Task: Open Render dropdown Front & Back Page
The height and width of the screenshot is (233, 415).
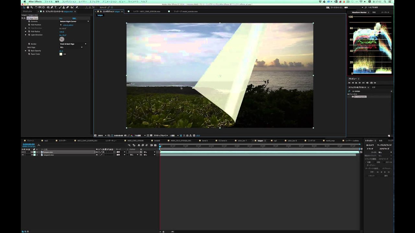Action: click(73, 44)
